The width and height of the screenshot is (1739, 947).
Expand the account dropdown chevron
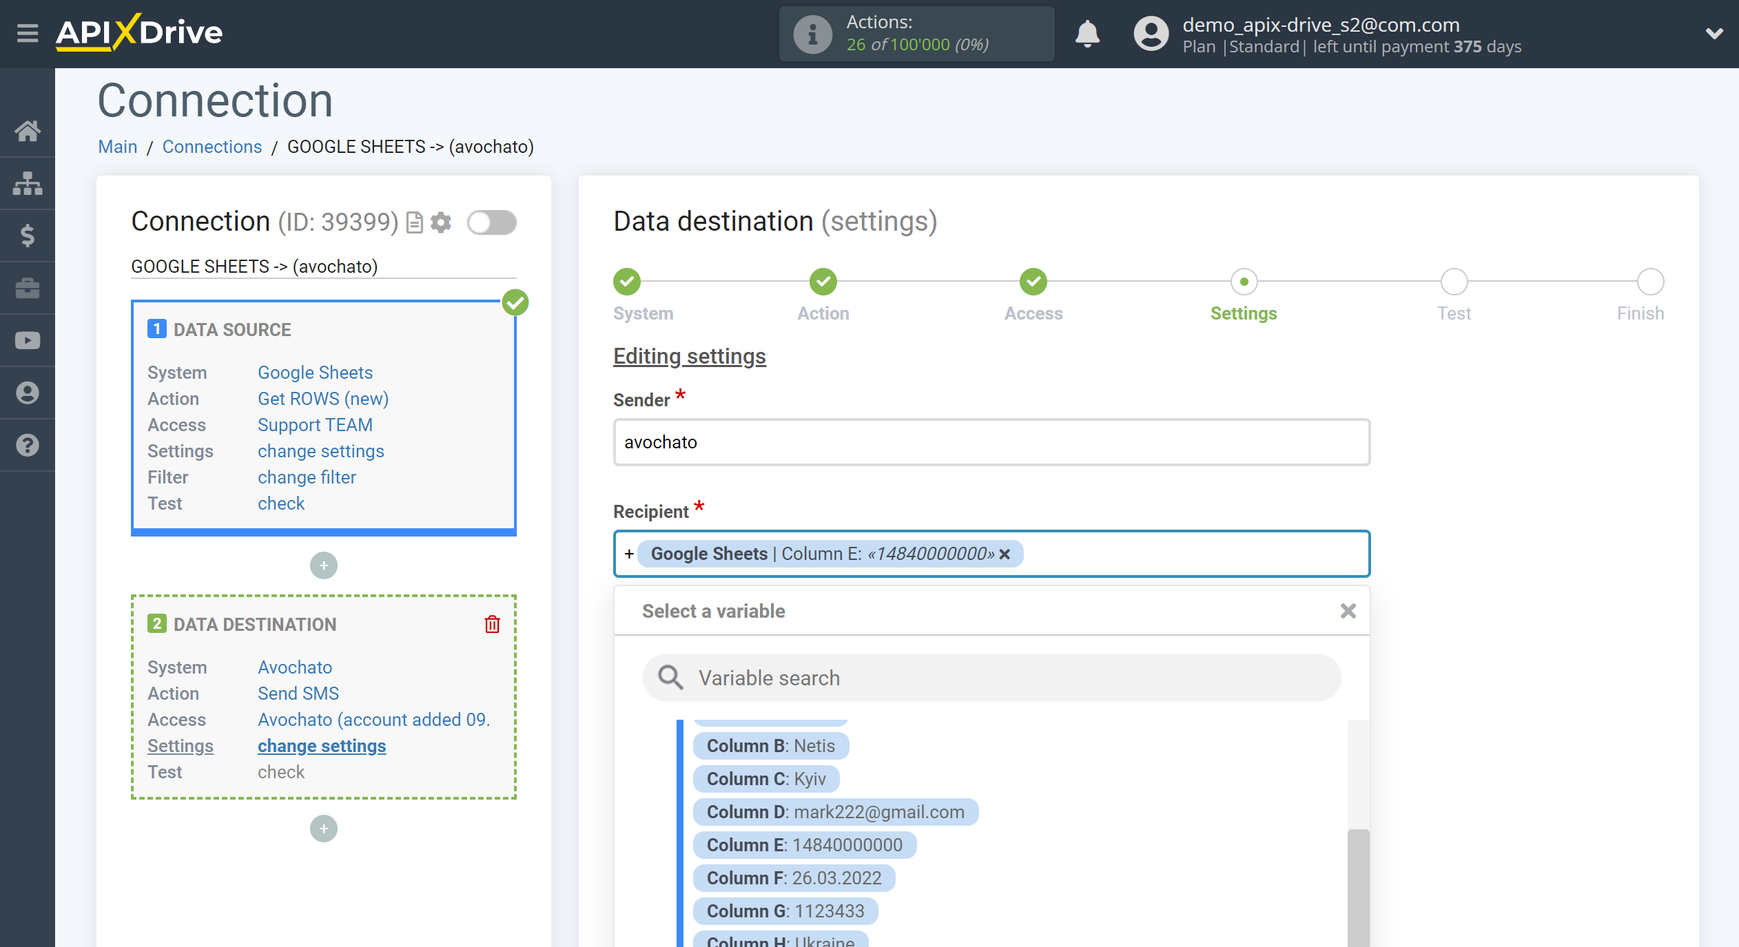point(1714,33)
